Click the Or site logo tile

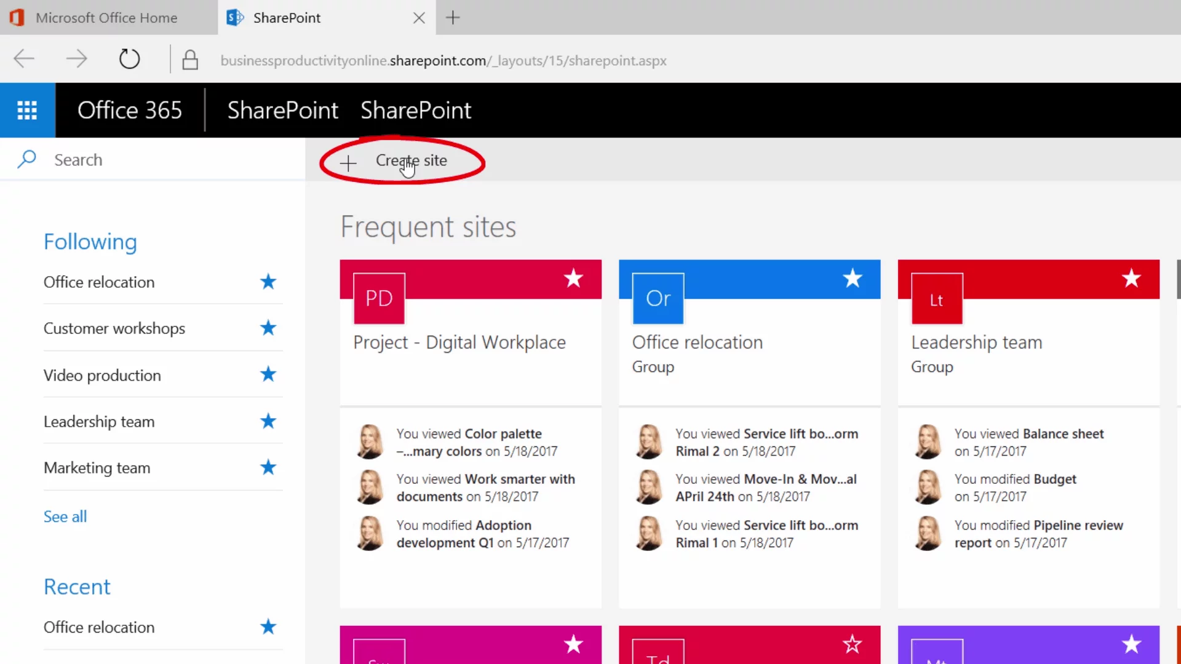click(658, 298)
